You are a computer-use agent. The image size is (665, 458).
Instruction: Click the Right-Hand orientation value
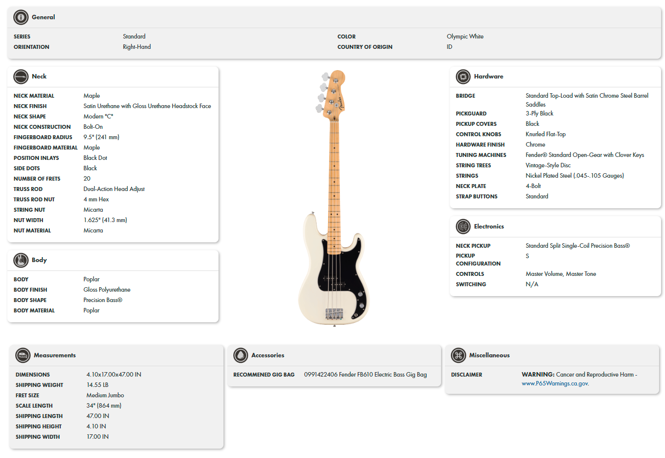point(137,46)
